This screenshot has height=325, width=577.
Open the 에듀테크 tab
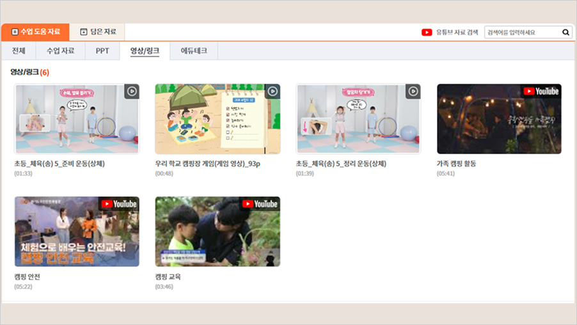(x=194, y=51)
